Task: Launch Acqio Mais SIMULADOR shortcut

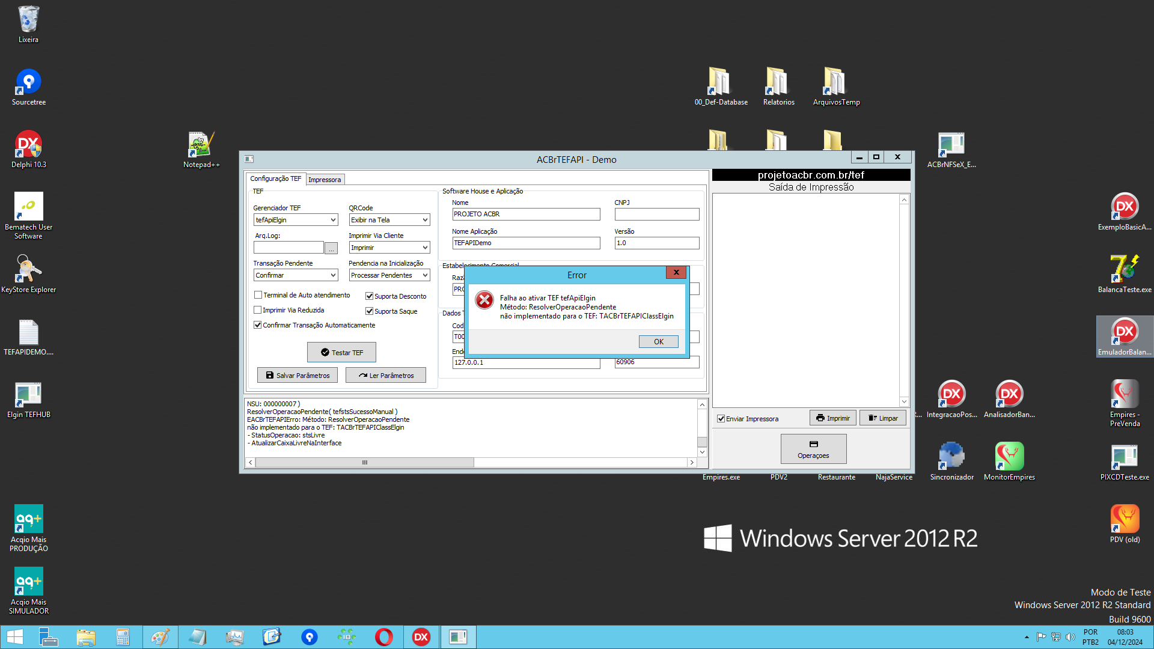Action: coord(28,591)
